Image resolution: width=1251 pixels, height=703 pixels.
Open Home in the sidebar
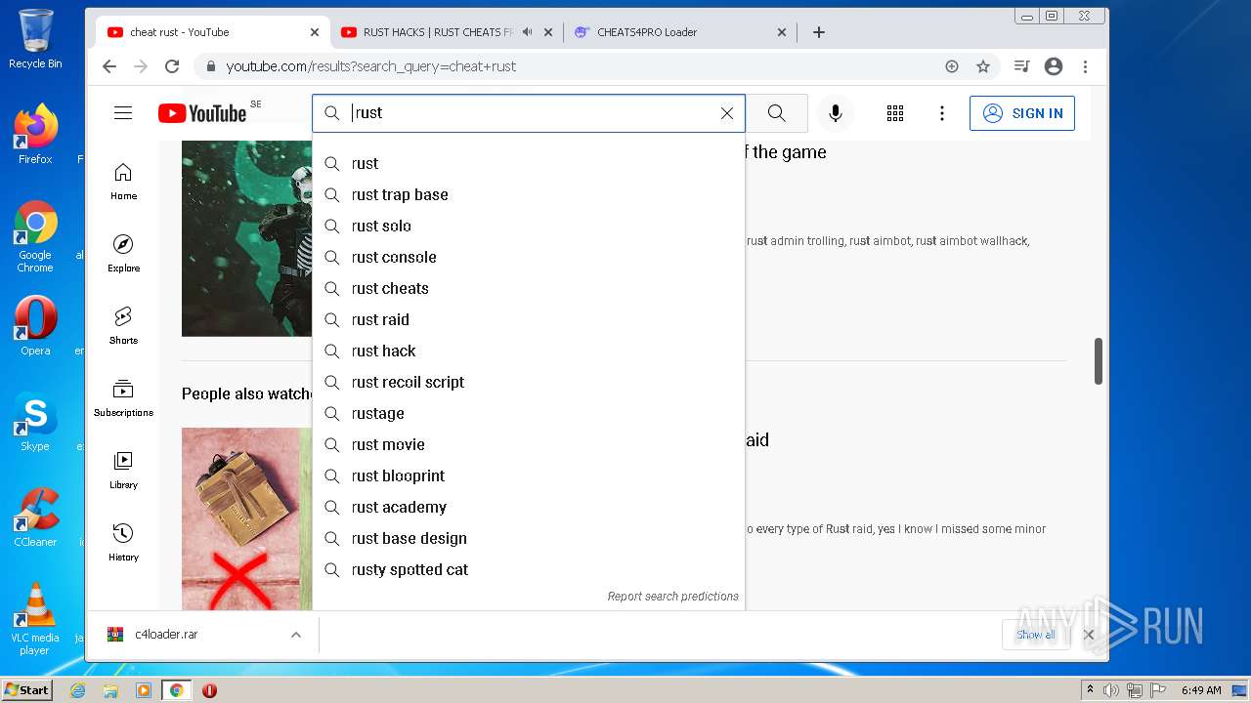(x=123, y=182)
